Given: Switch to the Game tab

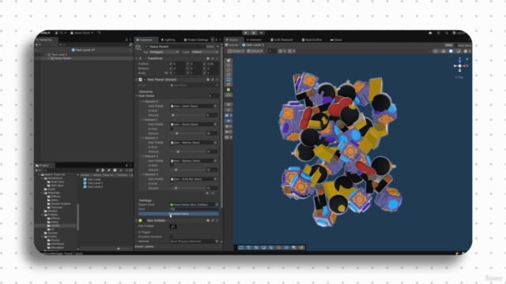Looking at the screenshot, I should pos(336,40).
